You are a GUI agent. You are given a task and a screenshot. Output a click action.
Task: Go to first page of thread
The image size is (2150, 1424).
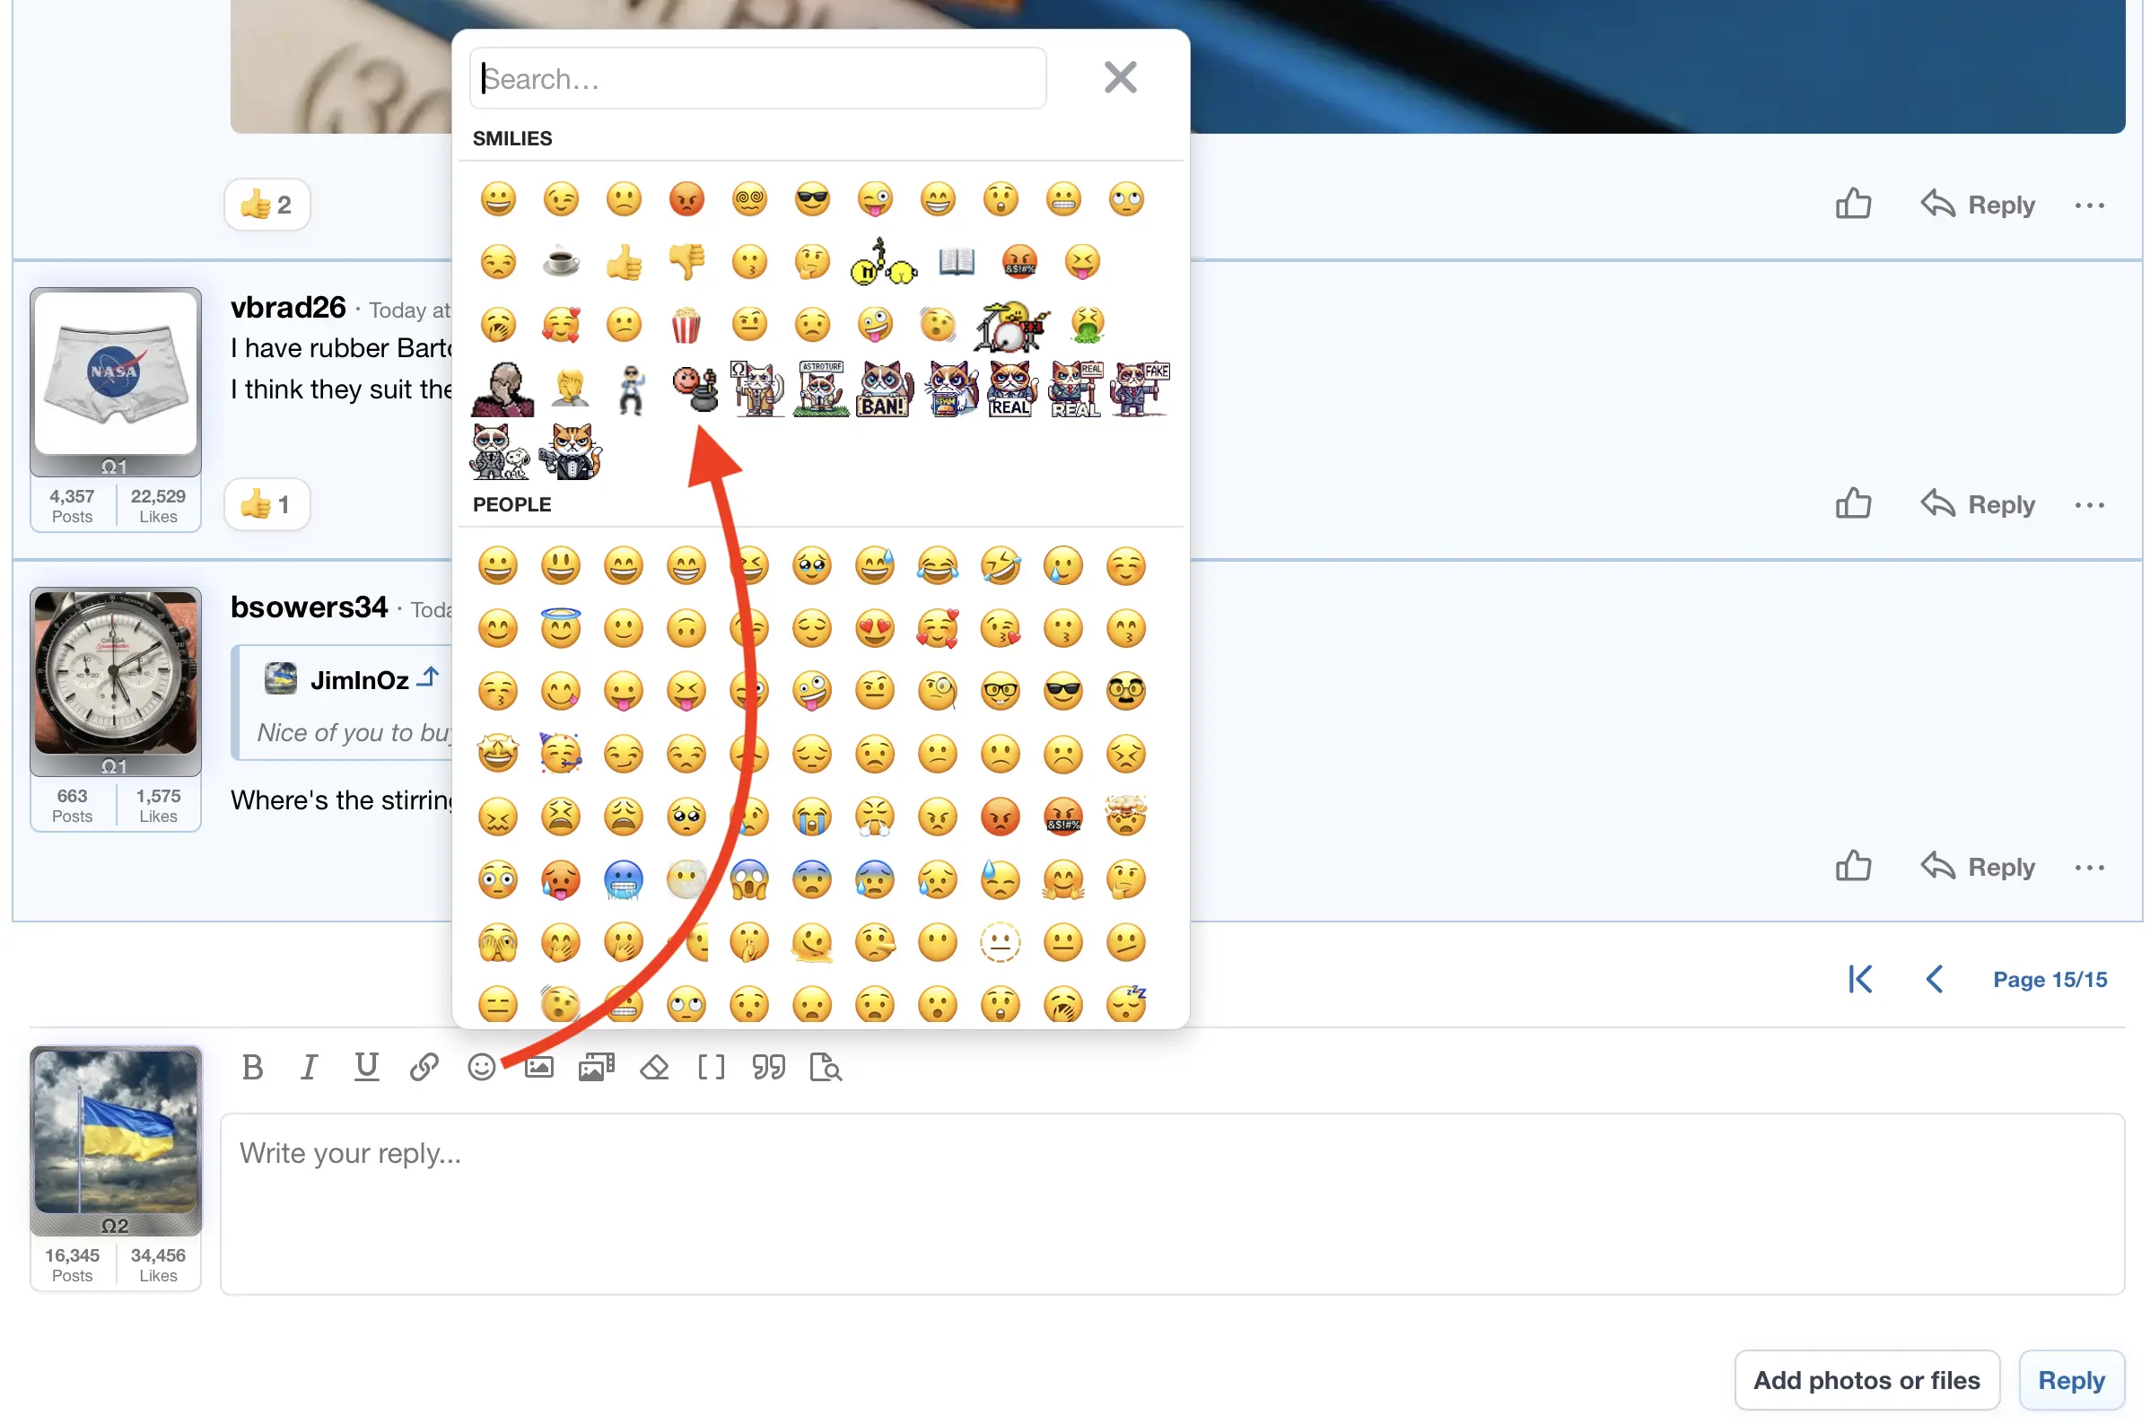click(x=1859, y=980)
